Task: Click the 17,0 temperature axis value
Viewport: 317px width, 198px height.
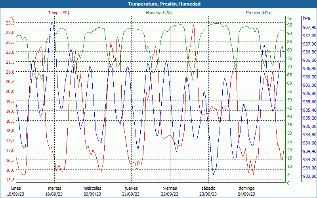Action: [x=10, y=150]
